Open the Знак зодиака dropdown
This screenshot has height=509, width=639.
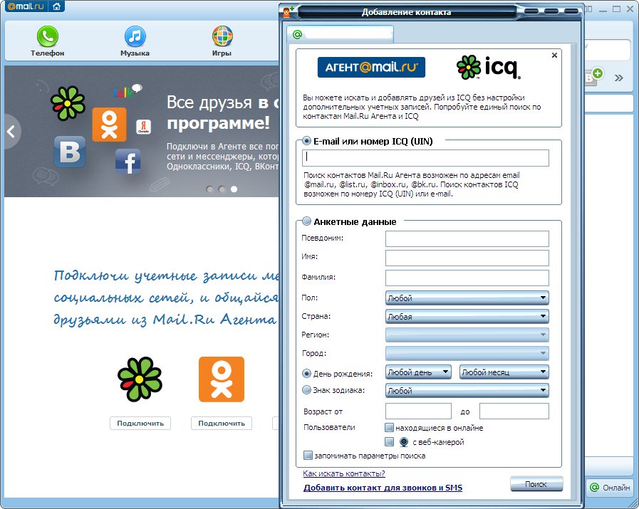click(467, 391)
